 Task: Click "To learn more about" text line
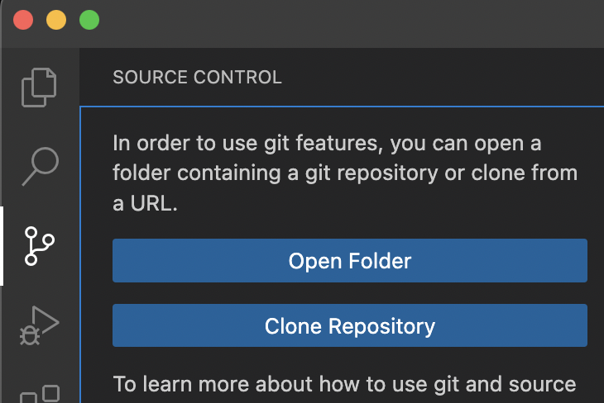click(344, 384)
